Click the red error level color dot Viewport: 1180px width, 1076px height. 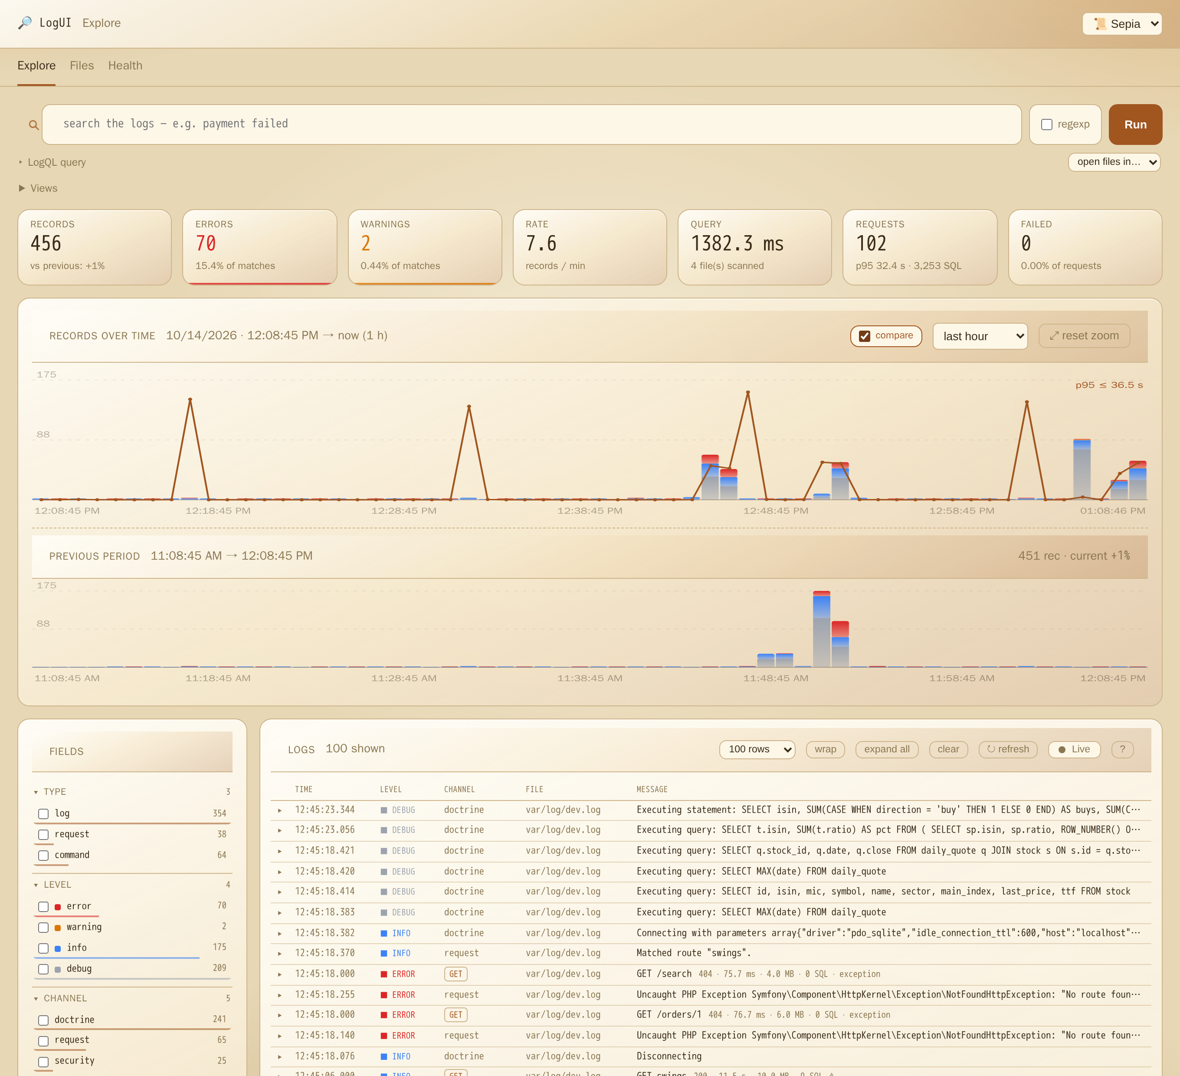point(57,907)
